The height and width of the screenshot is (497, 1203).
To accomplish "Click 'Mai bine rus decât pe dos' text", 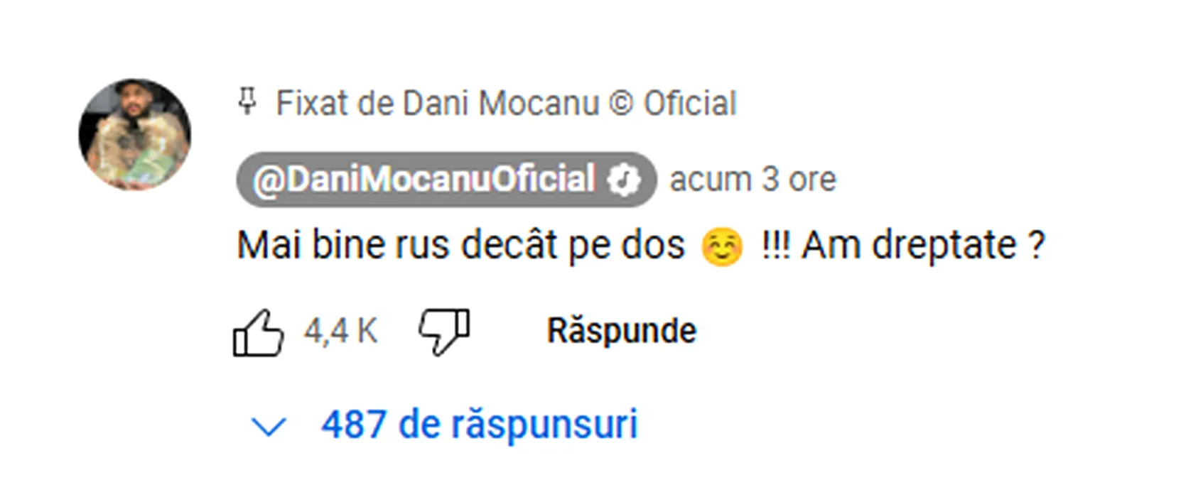I will [460, 246].
